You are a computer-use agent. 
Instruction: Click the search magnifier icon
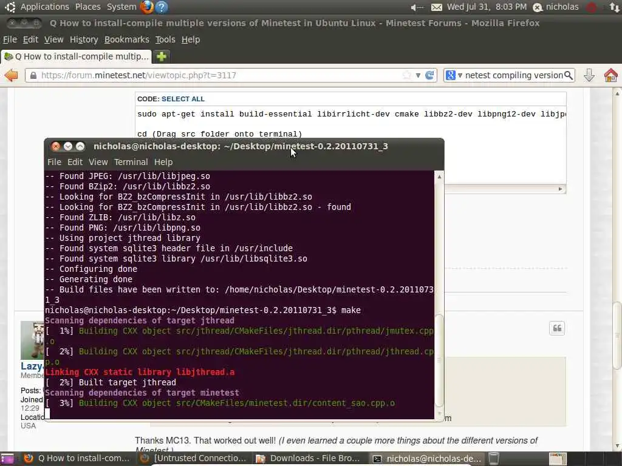[569, 75]
